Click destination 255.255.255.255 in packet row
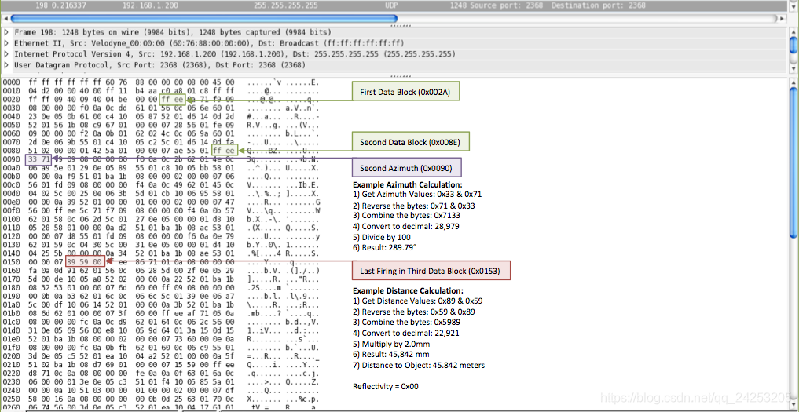799x412 pixels. [x=285, y=5]
